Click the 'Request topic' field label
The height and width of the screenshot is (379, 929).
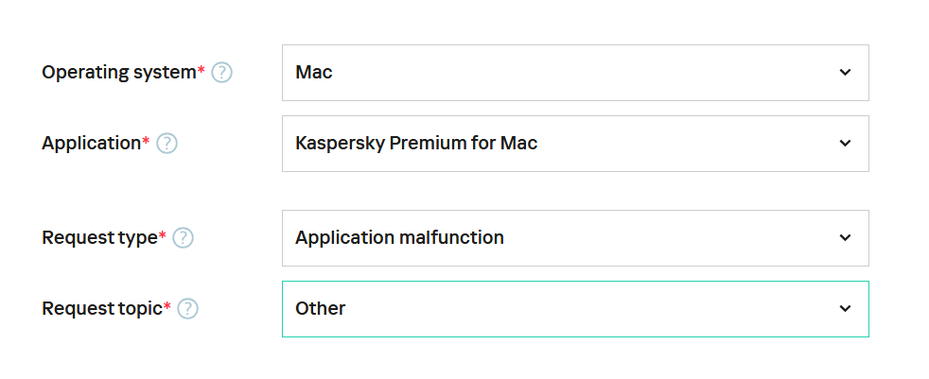point(102,309)
